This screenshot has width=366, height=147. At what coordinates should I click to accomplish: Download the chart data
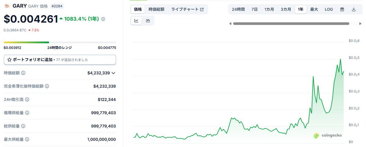click(x=354, y=9)
